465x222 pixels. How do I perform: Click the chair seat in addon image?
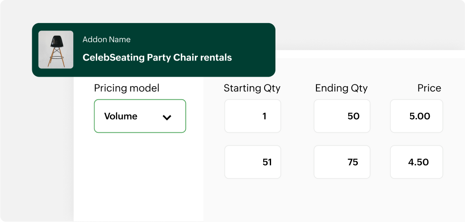(x=56, y=41)
